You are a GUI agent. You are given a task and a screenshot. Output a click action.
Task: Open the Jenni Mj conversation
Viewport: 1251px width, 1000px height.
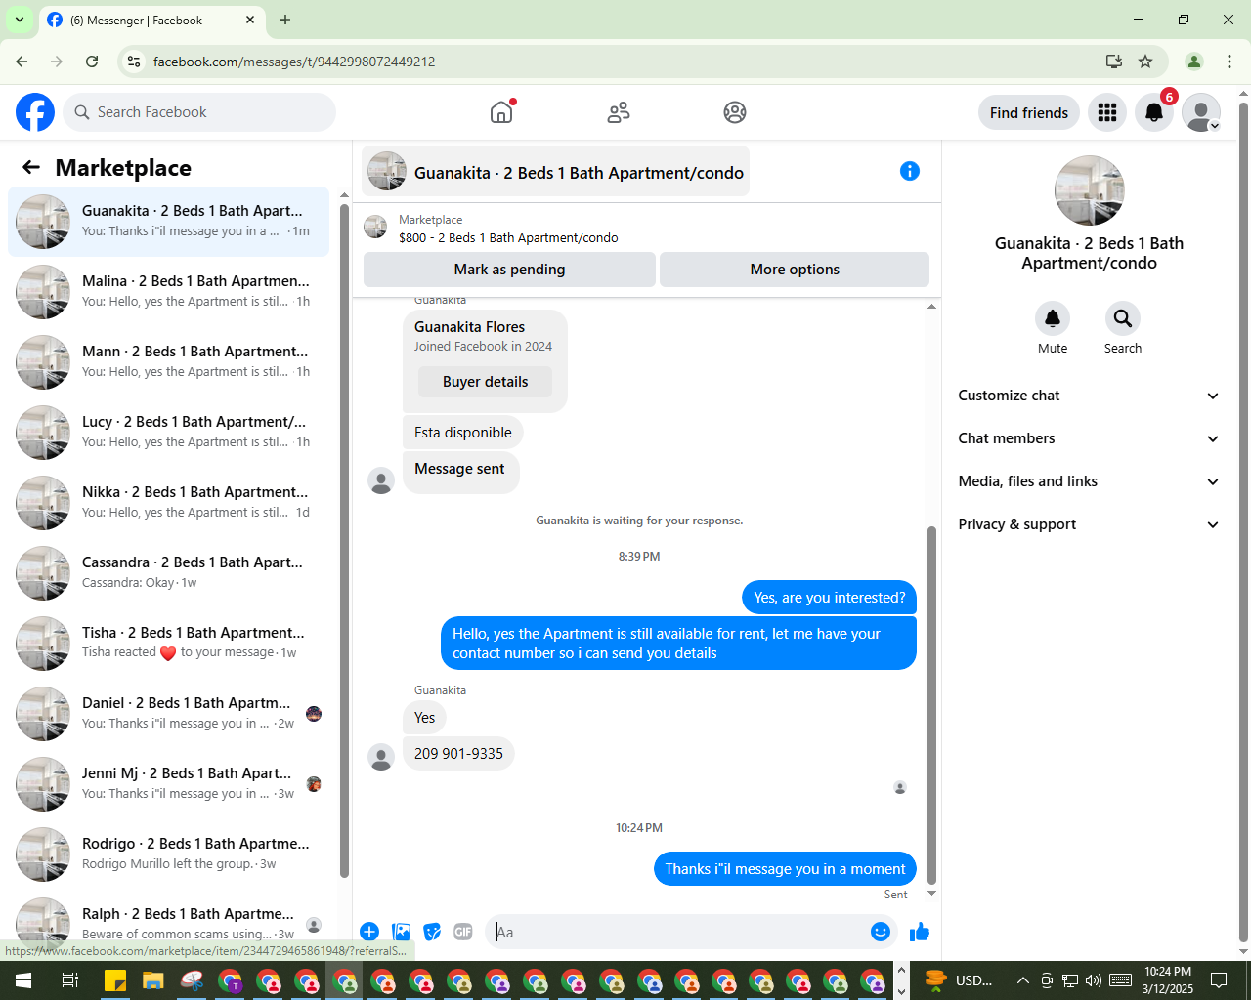tap(168, 784)
